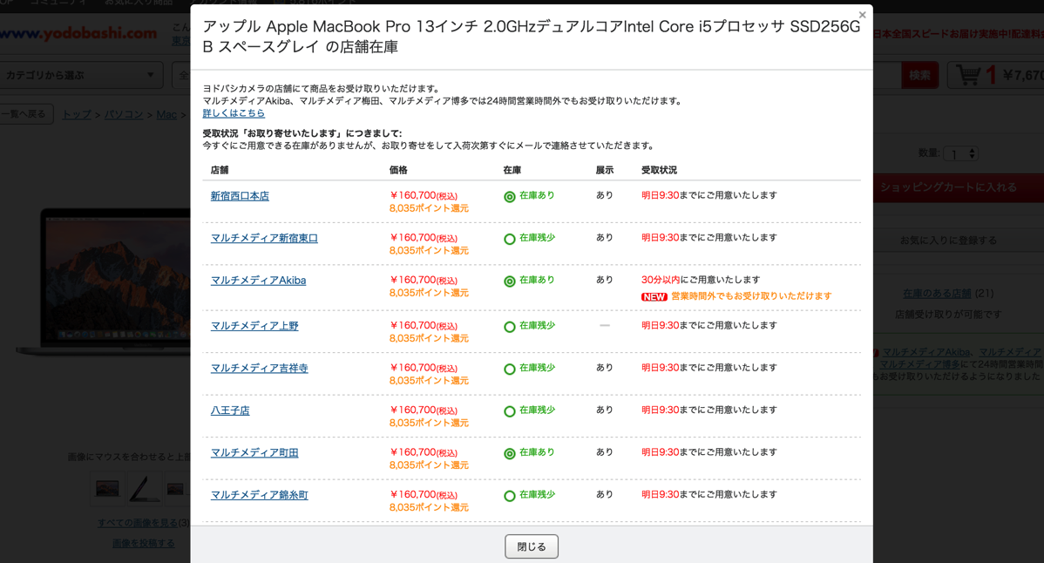Click the dialog title MacBook Pro の店舗在庫
Image resolution: width=1044 pixels, height=563 pixels.
pyautogui.click(x=532, y=37)
